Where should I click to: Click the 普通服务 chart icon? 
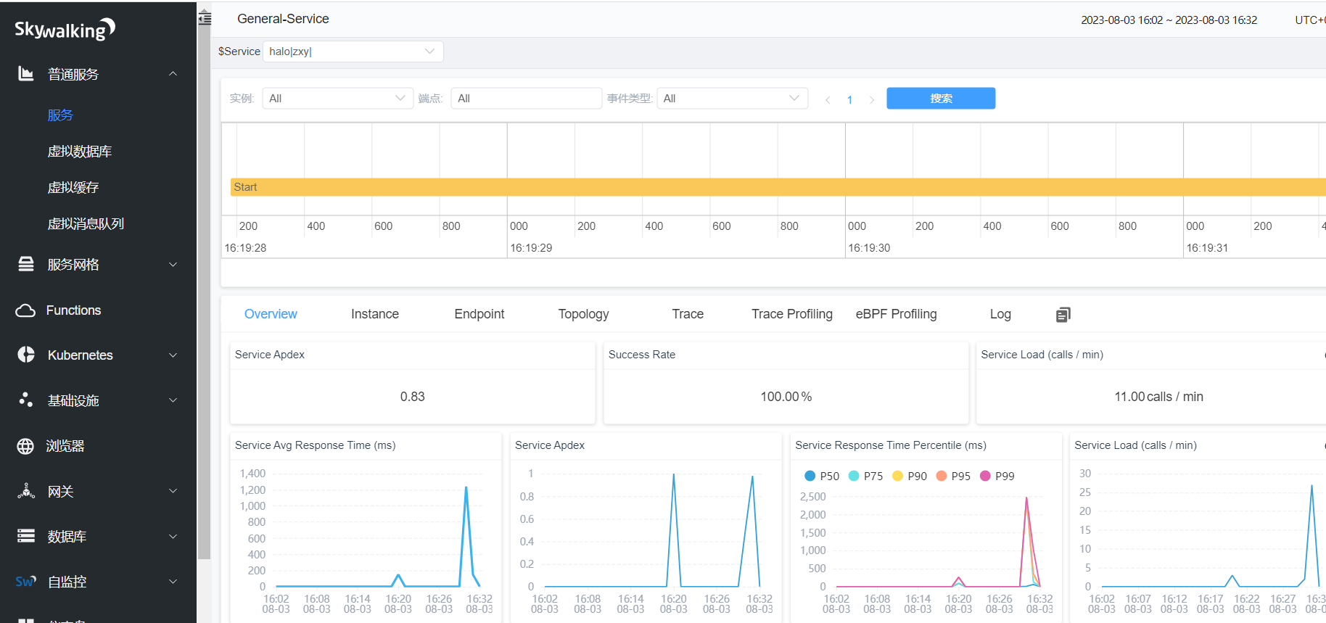26,73
